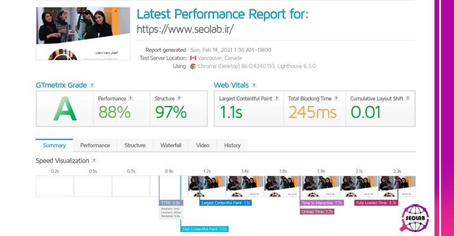Click the filmstrip frame at 1.4s

(x=245, y=186)
